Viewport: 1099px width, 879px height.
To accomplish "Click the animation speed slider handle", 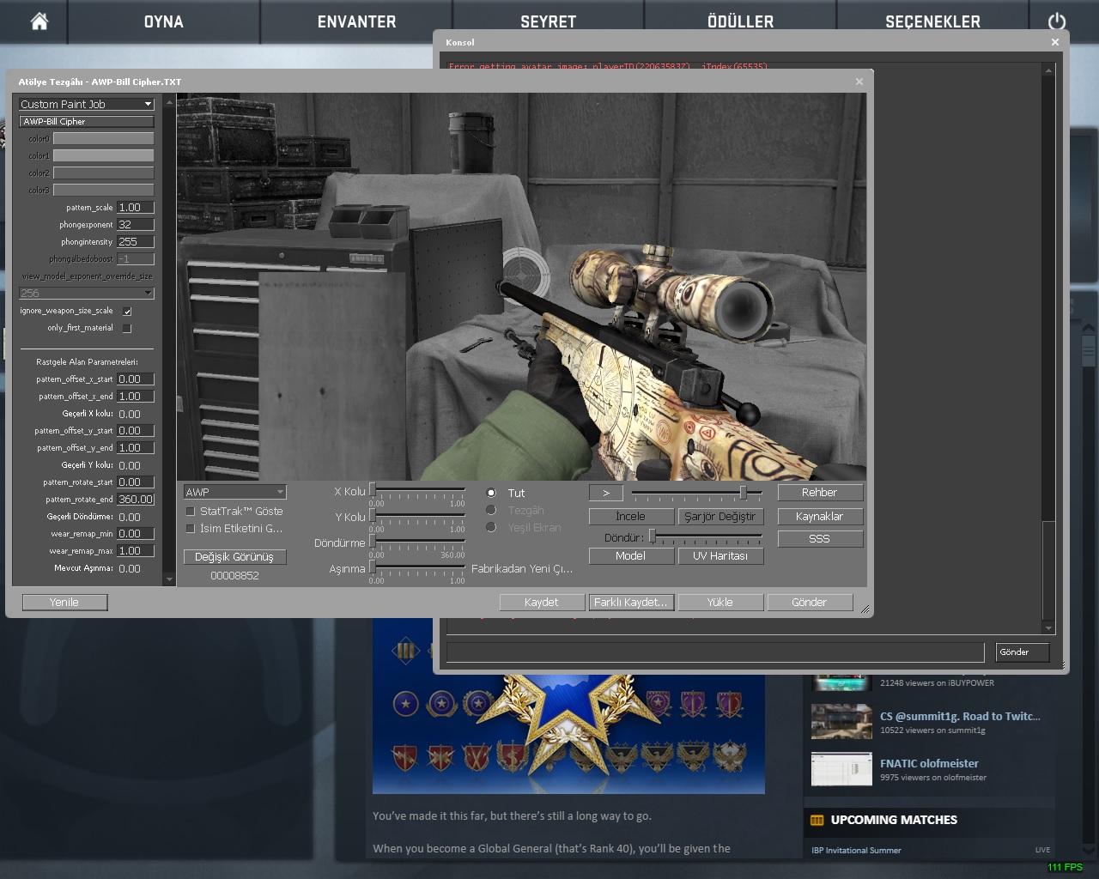I will pyautogui.click(x=744, y=493).
